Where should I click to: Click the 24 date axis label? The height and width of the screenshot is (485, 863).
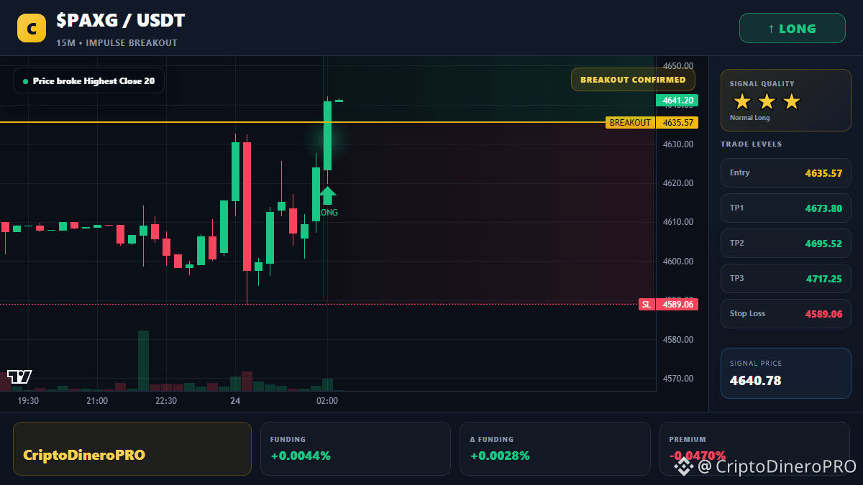(235, 401)
